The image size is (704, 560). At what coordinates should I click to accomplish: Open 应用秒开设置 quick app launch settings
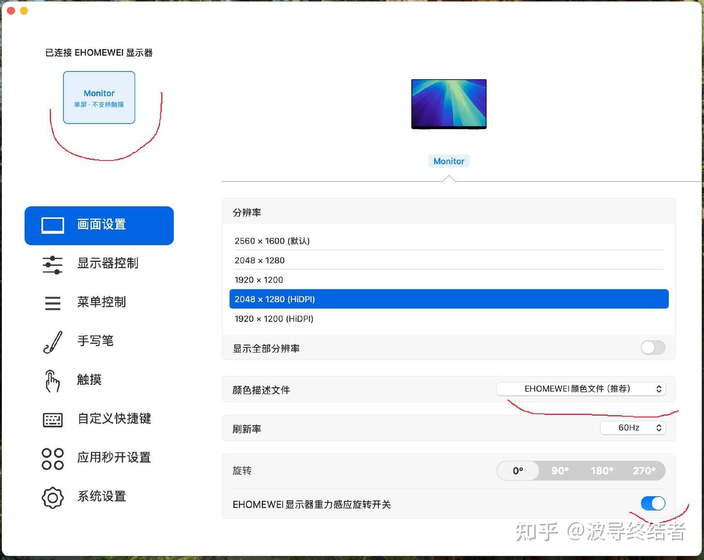click(x=52, y=458)
